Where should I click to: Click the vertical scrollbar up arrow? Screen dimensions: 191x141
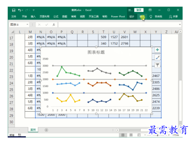click(181, 32)
